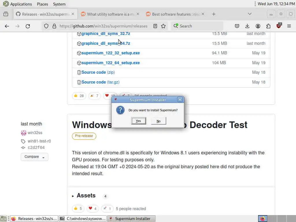Open the tracking protection shield icon
The image size is (296, 222).
click(46, 26)
